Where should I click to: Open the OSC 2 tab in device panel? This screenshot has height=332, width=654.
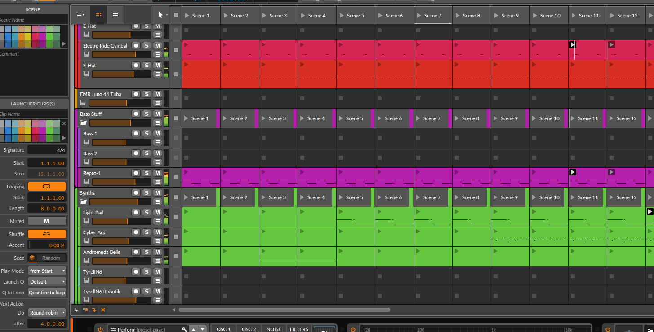(249, 329)
